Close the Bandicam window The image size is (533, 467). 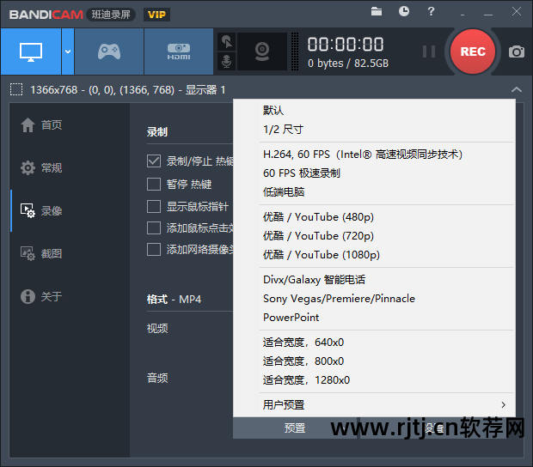(x=517, y=11)
